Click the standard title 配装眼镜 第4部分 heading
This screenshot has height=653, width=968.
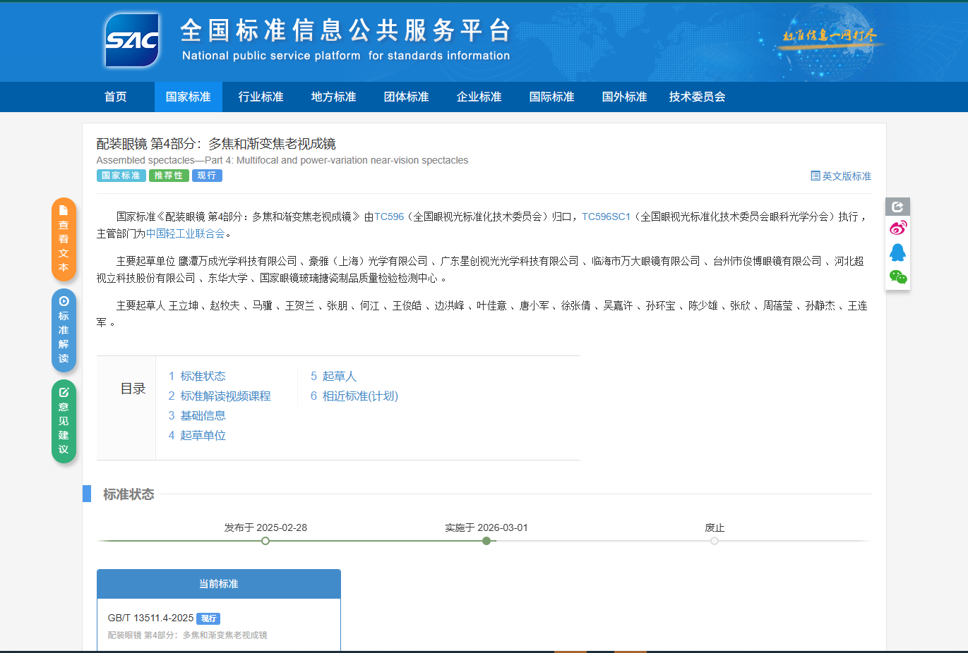(x=216, y=144)
